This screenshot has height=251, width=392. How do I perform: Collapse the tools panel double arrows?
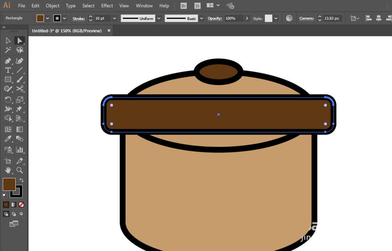[x=4, y=27]
